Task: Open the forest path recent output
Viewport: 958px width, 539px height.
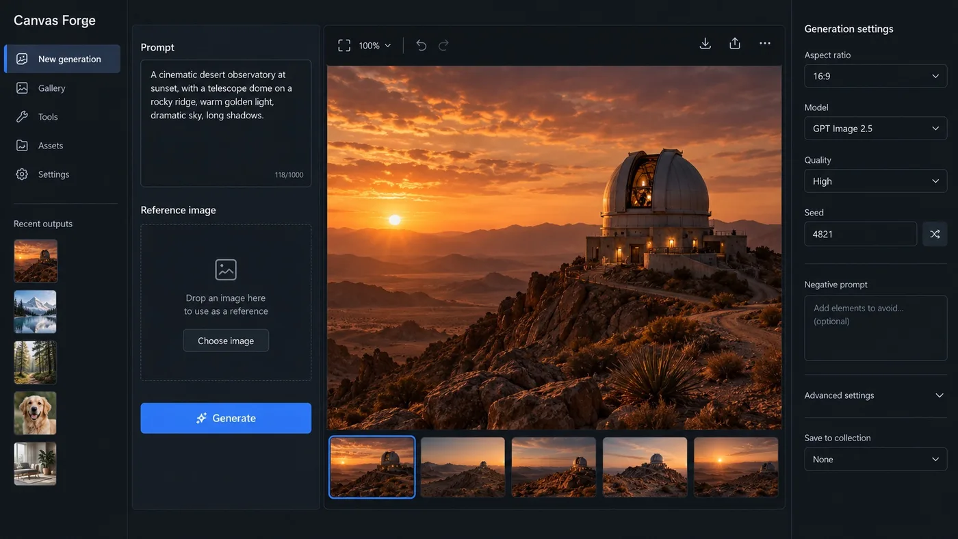Action: (x=36, y=362)
